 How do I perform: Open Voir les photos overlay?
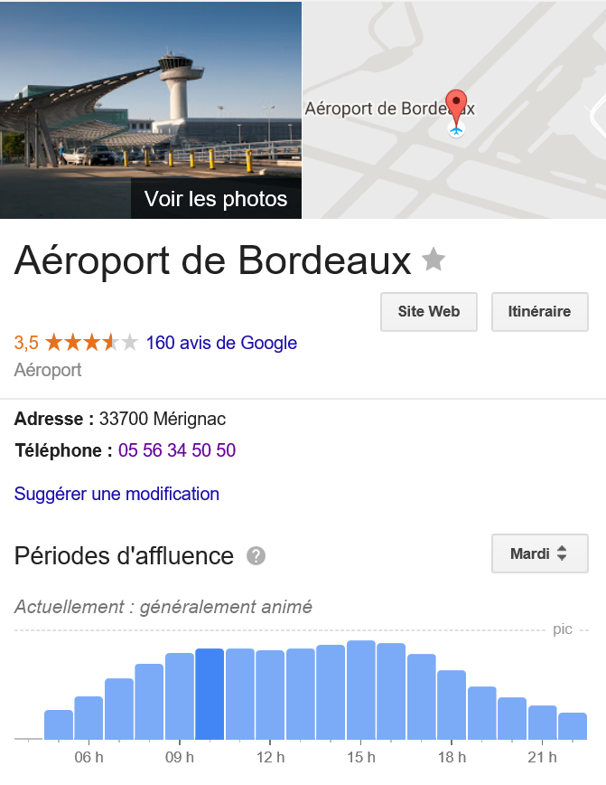[216, 199]
